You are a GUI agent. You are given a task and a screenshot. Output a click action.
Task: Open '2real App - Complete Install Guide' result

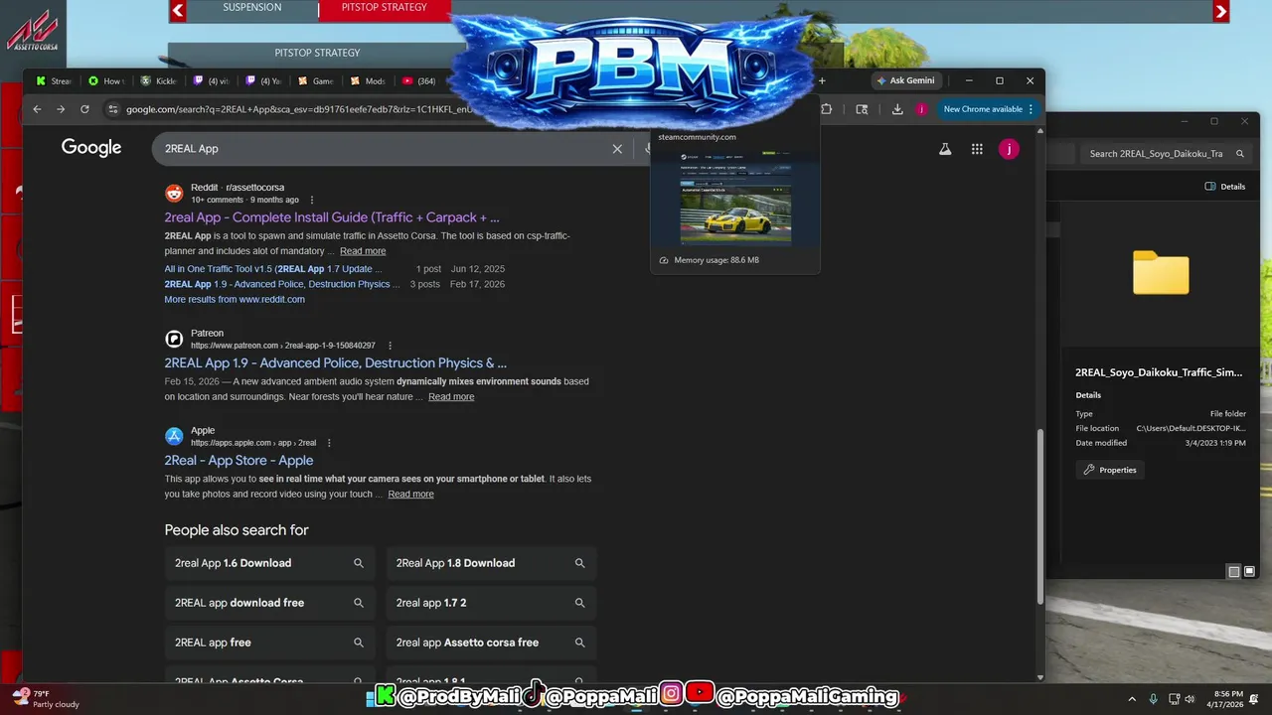click(x=332, y=217)
